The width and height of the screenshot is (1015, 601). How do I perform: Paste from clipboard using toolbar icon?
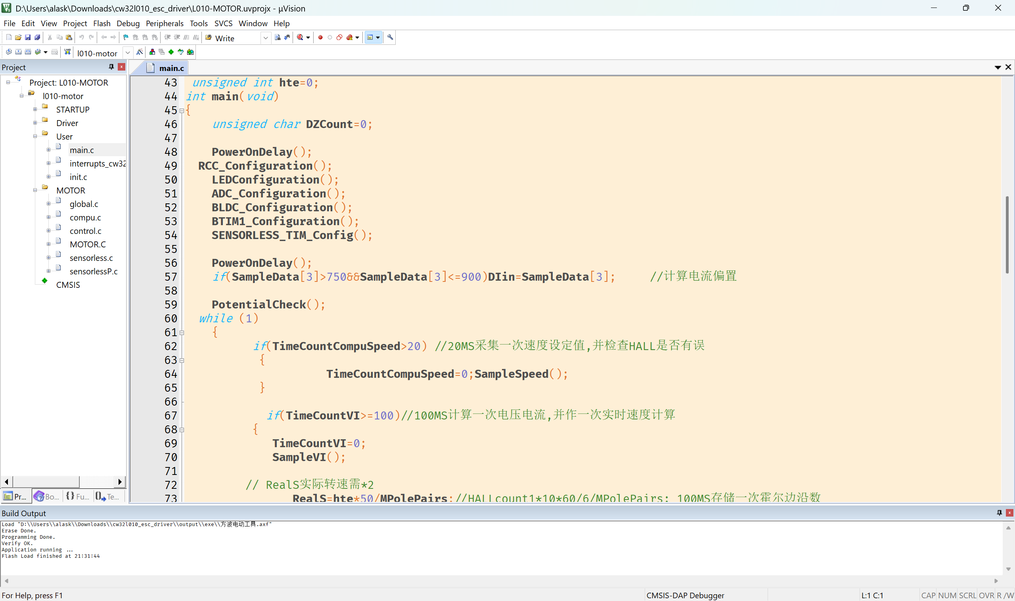[x=69, y=37]
